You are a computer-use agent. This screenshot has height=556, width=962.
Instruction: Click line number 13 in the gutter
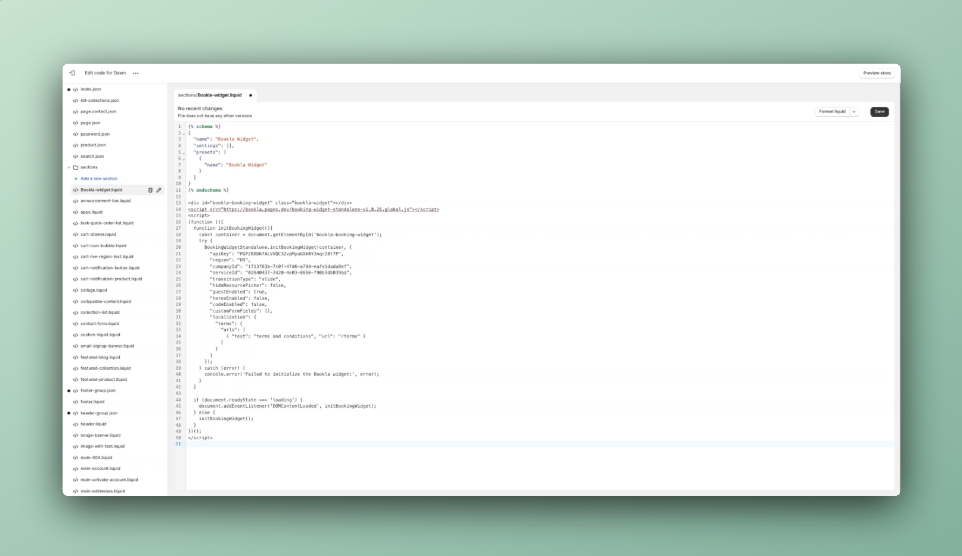click(x=178, y=203)
